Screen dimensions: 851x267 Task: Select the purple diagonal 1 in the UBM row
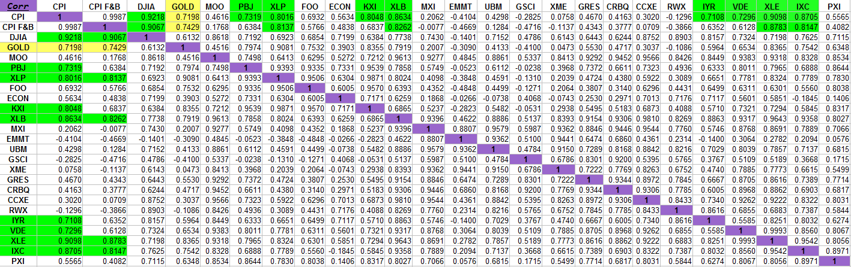click(x=494, y=149)
